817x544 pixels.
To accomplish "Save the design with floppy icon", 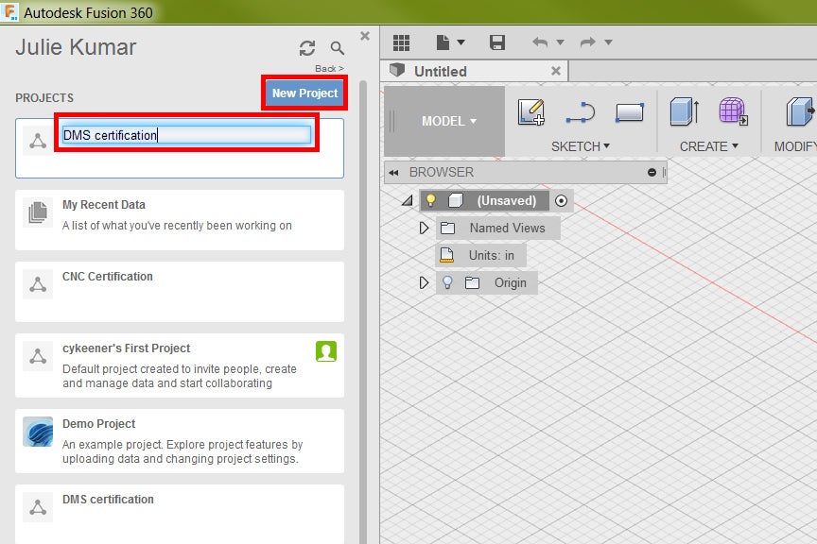I will (497, 42).
